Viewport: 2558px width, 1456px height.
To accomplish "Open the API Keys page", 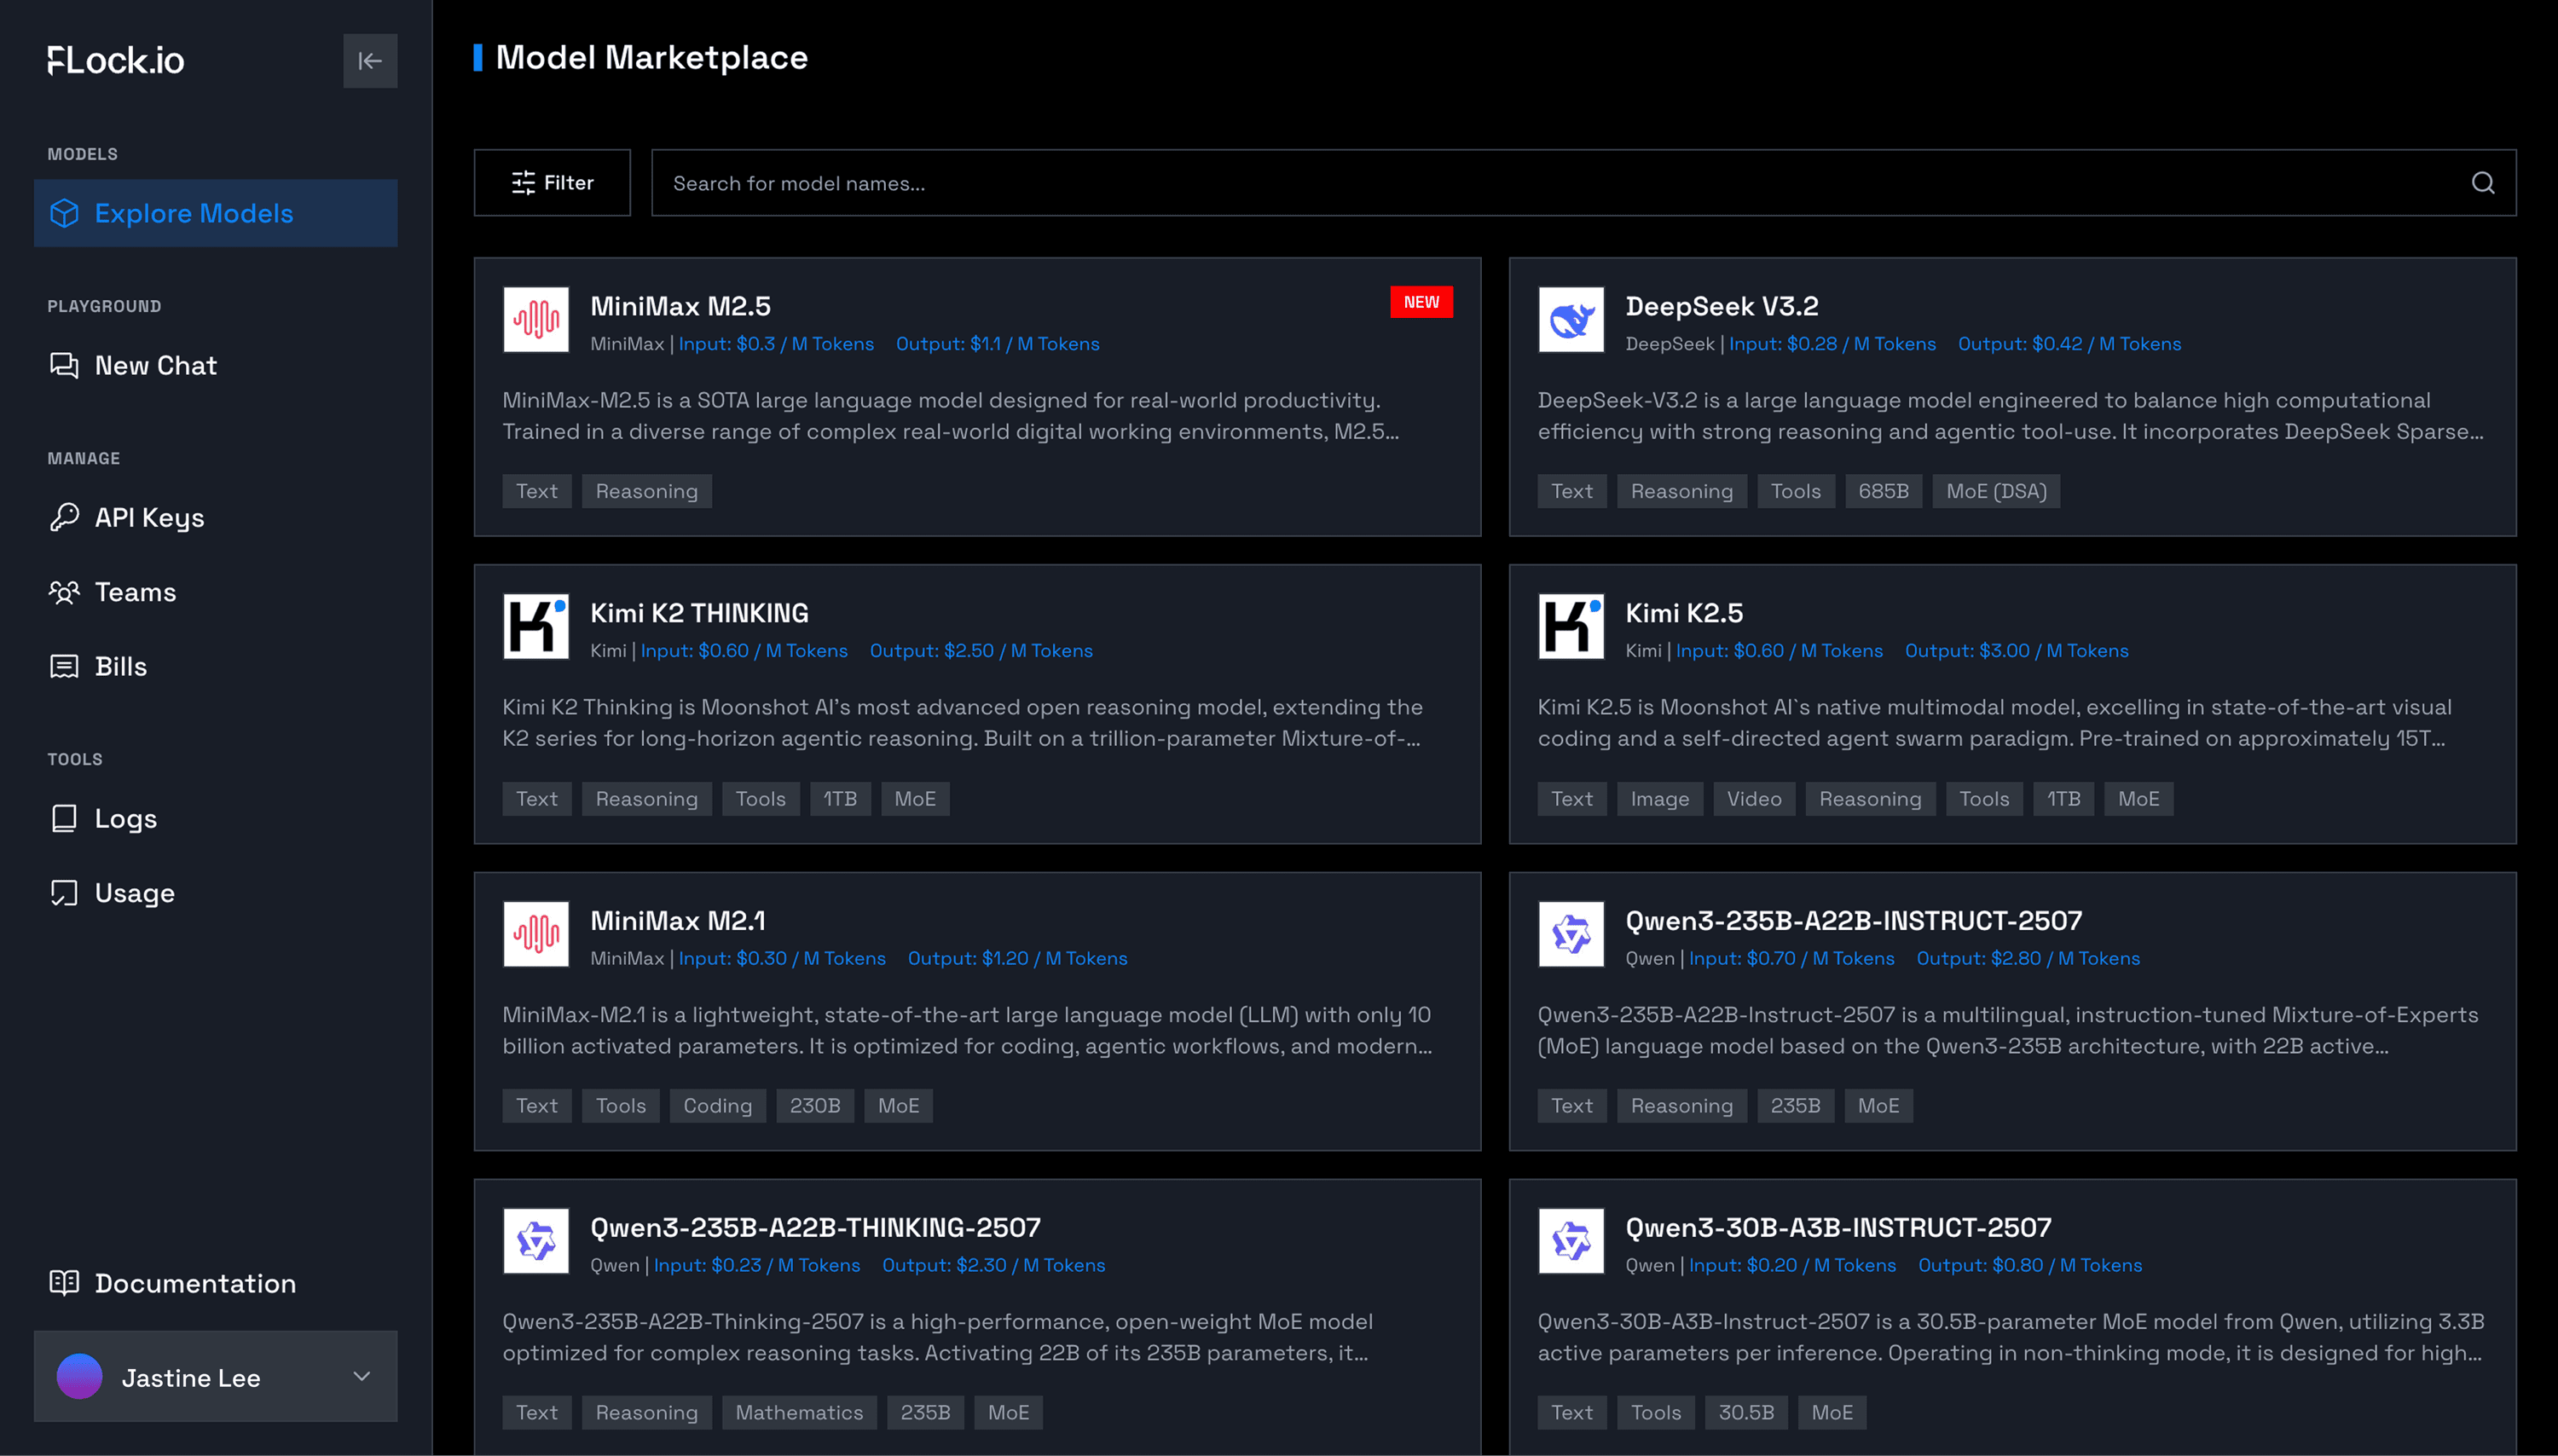I will pos(149,518).
